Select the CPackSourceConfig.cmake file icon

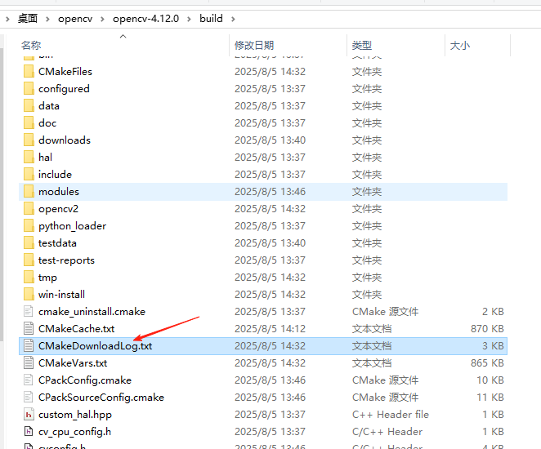[29, 398]
